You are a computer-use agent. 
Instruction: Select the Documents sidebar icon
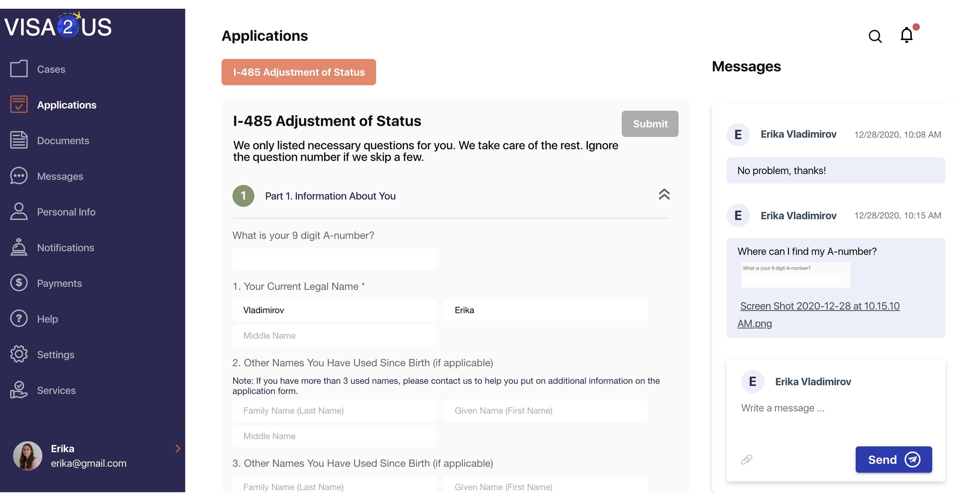[19, 140]
